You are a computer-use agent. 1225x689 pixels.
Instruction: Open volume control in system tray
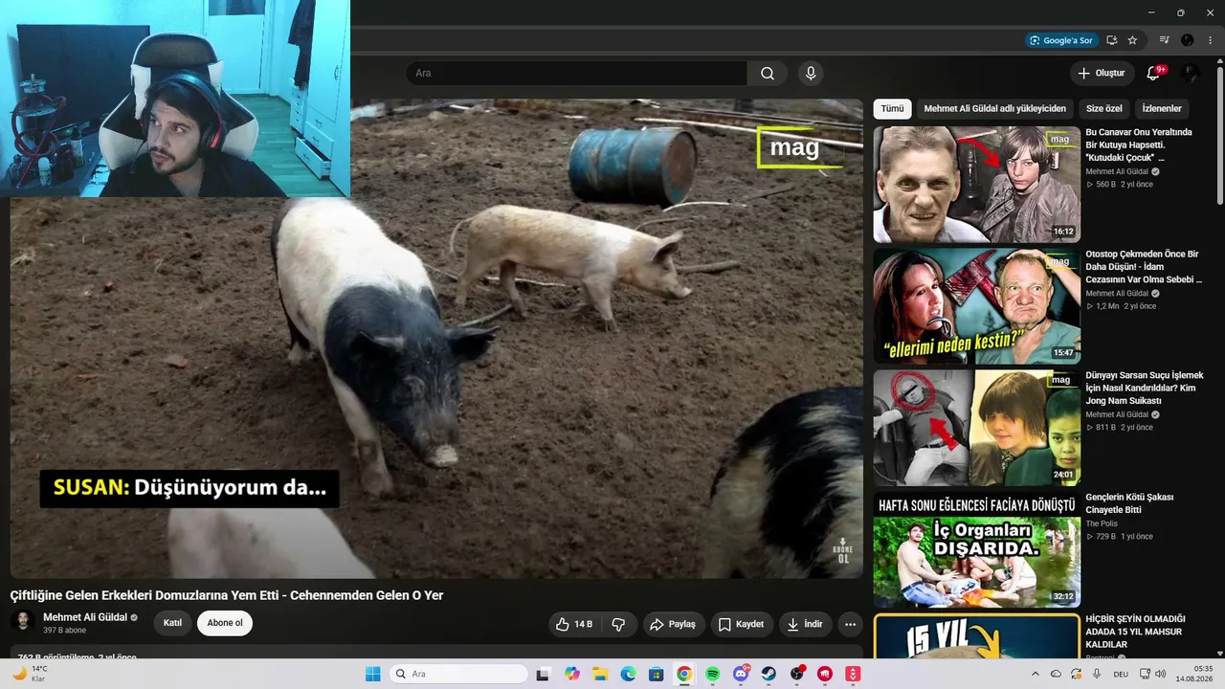[1161, 674]
